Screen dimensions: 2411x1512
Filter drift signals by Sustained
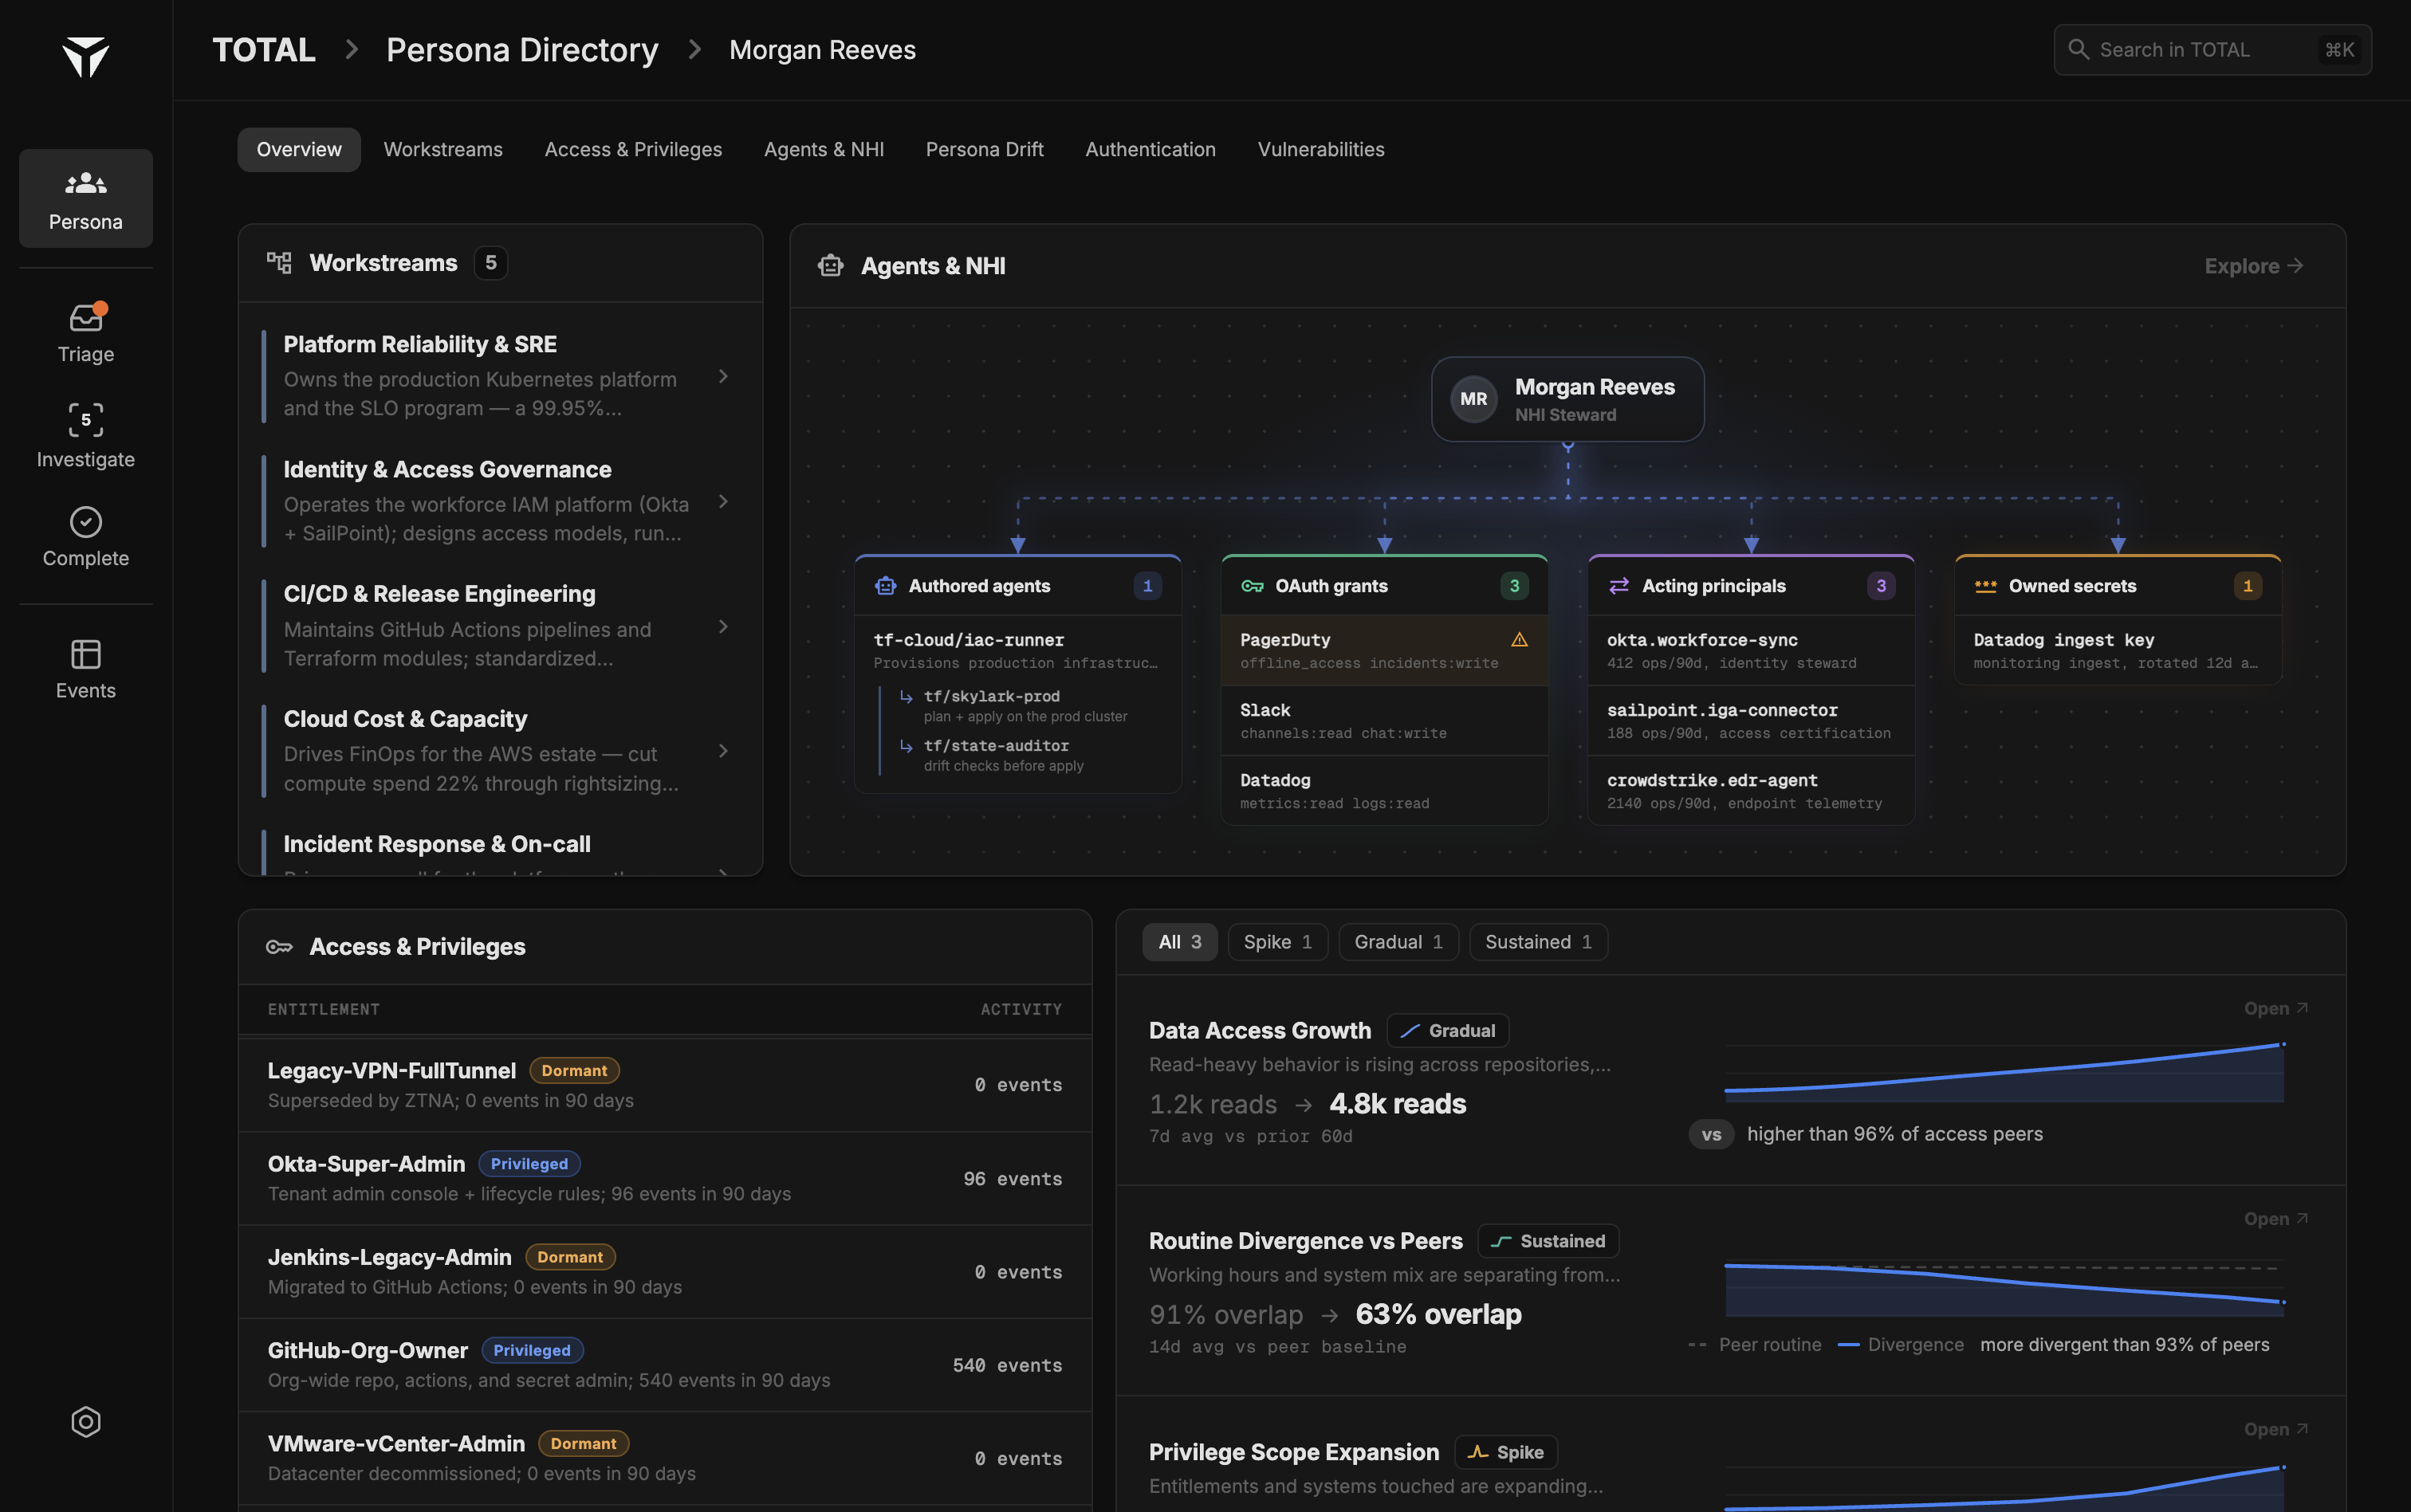point(1538,942)
